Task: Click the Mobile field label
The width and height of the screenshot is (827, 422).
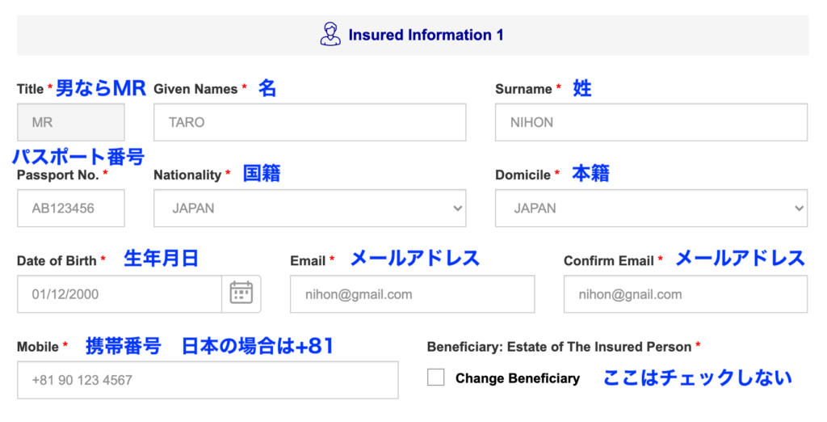Action: point(37,347)
